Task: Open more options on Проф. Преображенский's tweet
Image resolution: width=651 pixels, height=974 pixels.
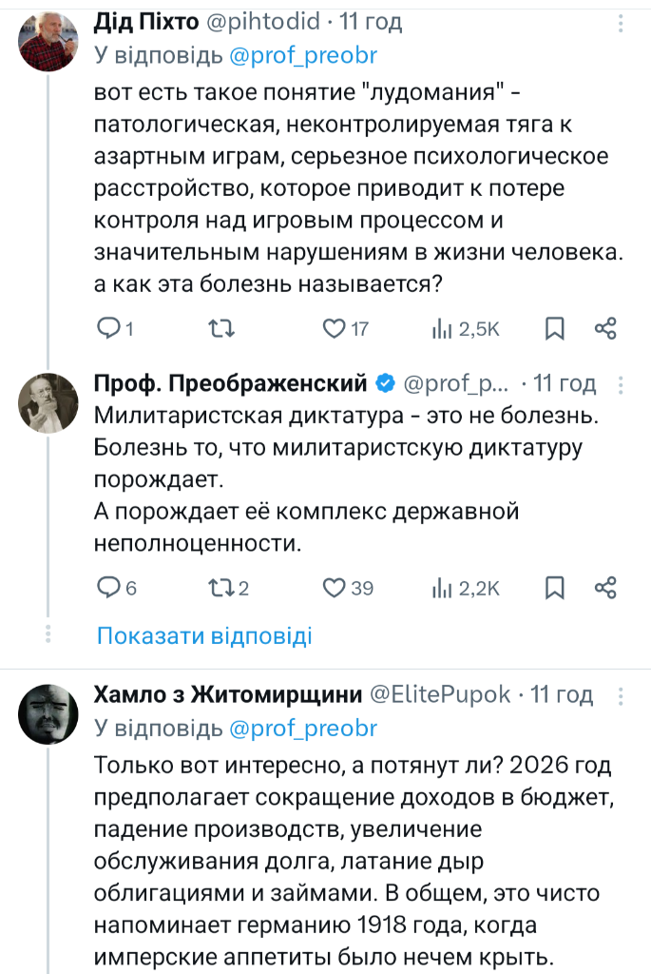Action: pos(621,384)
